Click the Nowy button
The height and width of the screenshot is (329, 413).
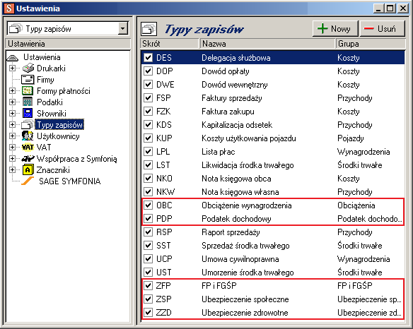tap(335, 28)
